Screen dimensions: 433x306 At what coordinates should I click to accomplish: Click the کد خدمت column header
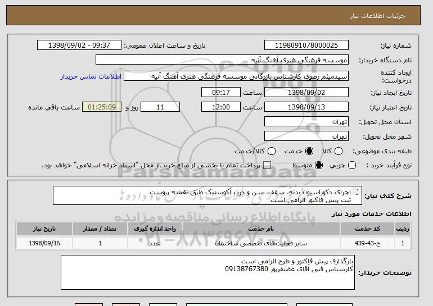tap(367, 229)
